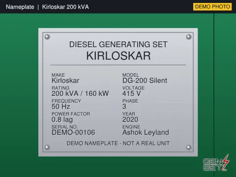Viewport: 236px width, 177px height.
Task: Click the 'DIESEL GENERATING SET' heading
Action: pos(118,45)
